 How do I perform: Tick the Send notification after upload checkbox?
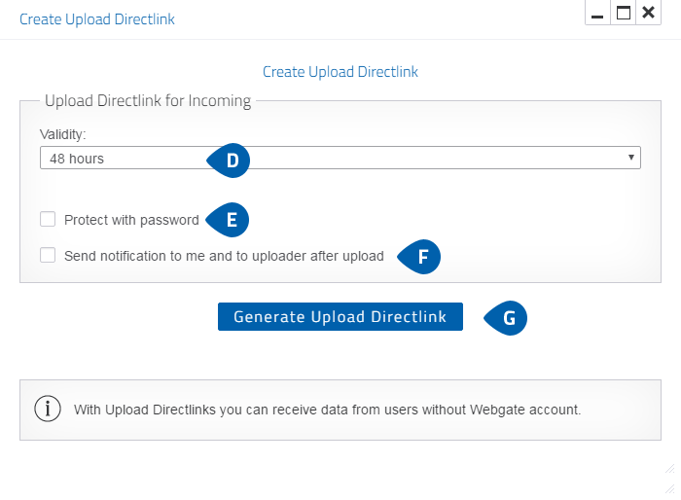pos(48,255)
